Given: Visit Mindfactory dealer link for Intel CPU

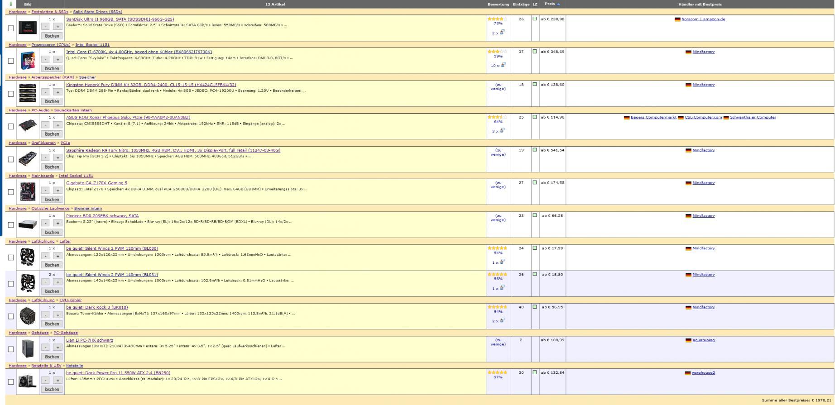Looking at the screenshot, I should 703,52.
